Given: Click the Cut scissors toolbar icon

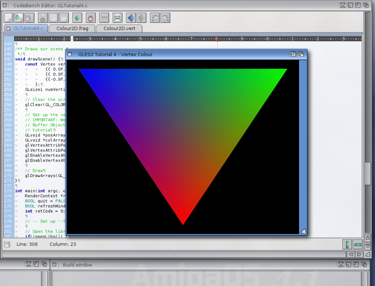Looking at the screenshot, I should [x=42, y=18].
